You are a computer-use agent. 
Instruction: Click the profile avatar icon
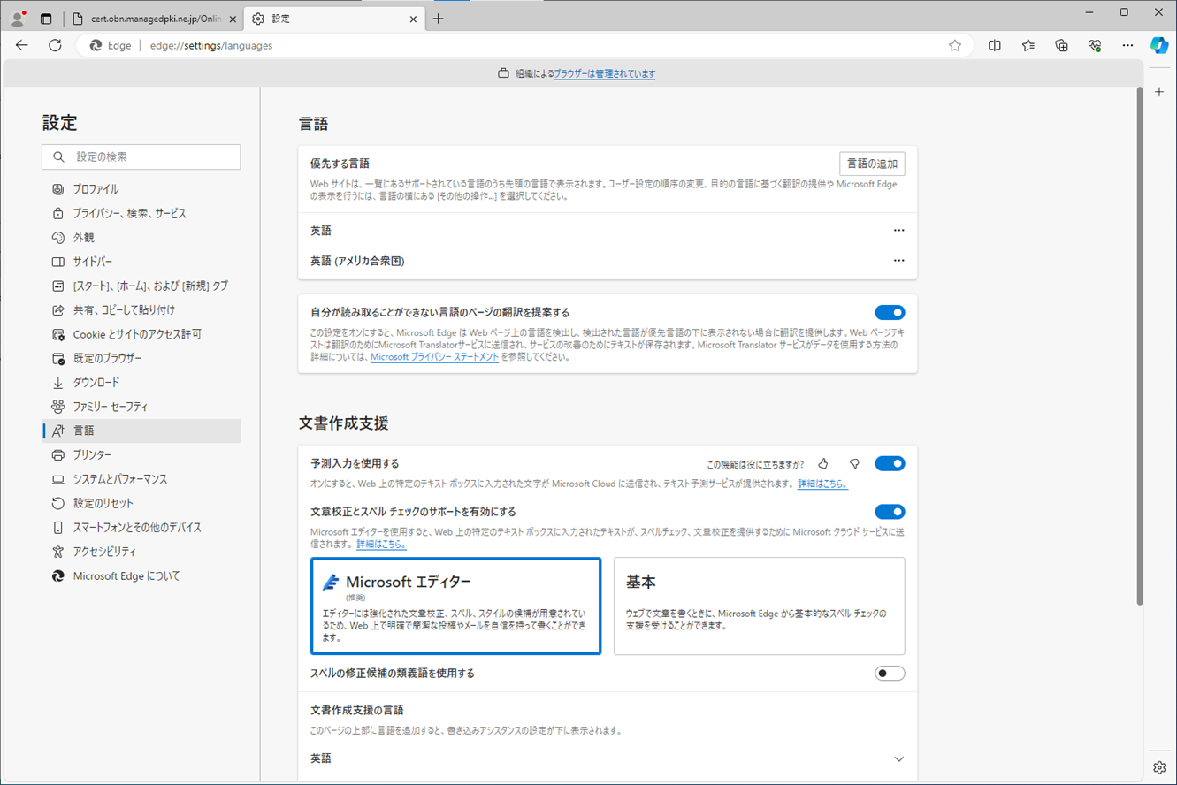click(17, 19)
